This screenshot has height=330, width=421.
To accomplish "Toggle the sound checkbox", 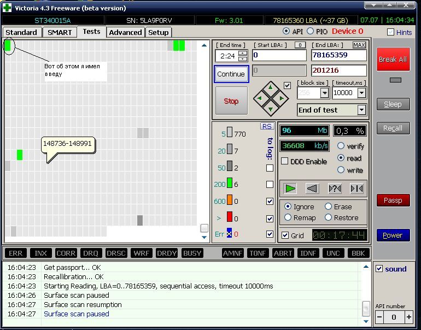I will (x=379, y=269).
